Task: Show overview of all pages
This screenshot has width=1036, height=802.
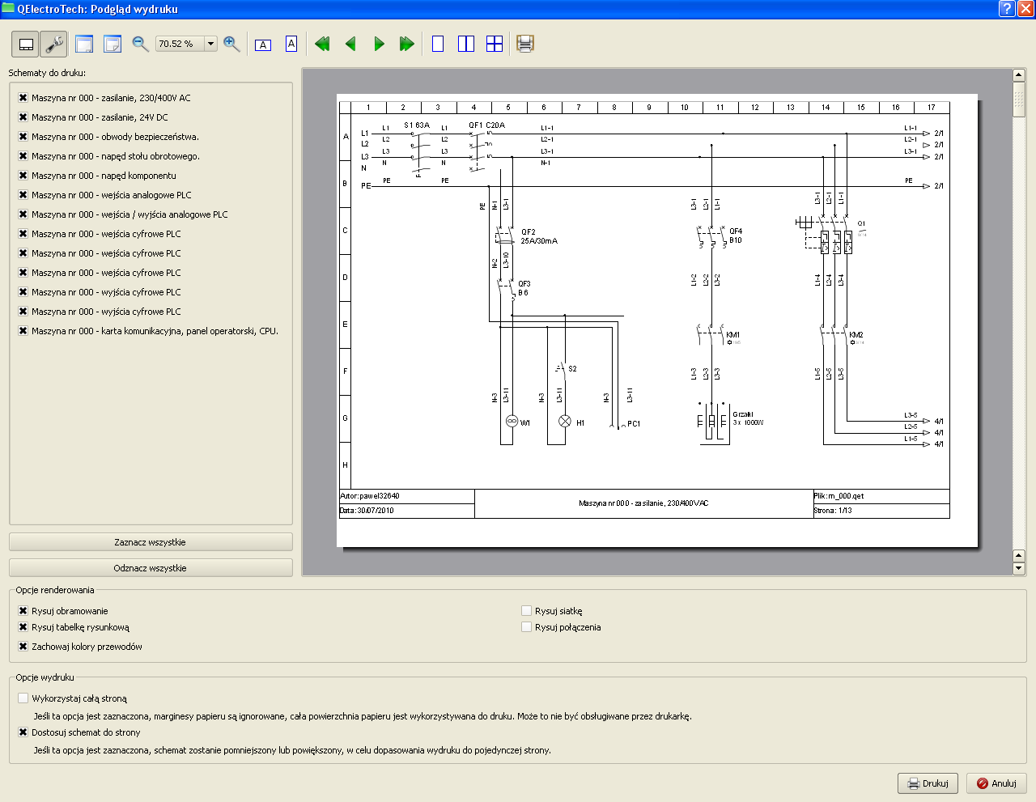Action: pyautogui.click(x=495, y=44)
